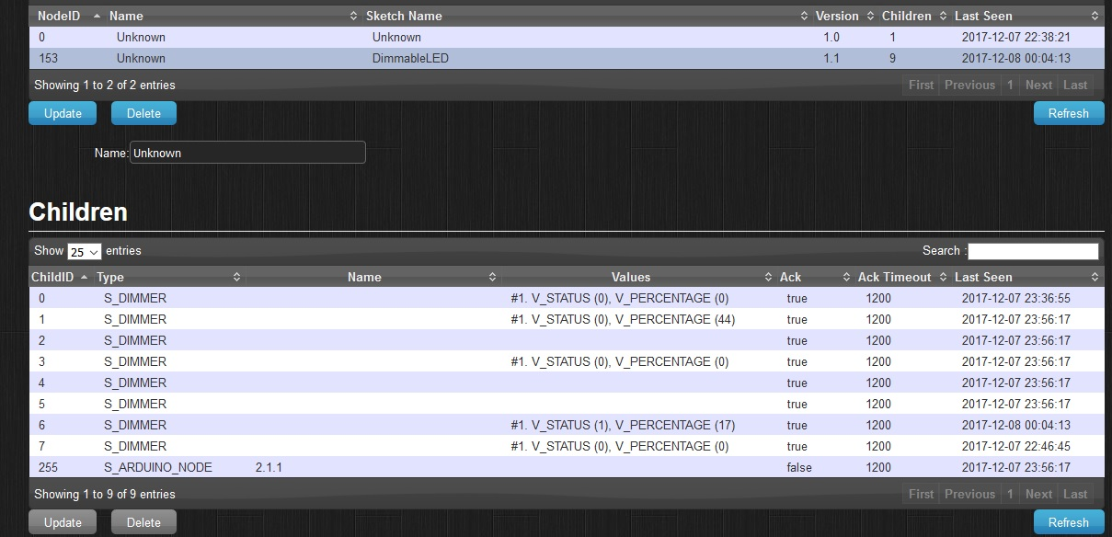Refresh the children table
The height and width of the screenshot is (537, 1112).
click(x=1068, y=522)
